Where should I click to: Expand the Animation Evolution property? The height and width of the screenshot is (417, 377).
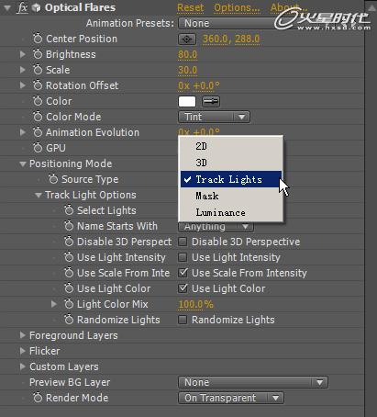point(22,132)
